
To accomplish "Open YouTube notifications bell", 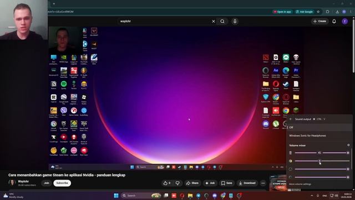I will click(x=334, y=21).
